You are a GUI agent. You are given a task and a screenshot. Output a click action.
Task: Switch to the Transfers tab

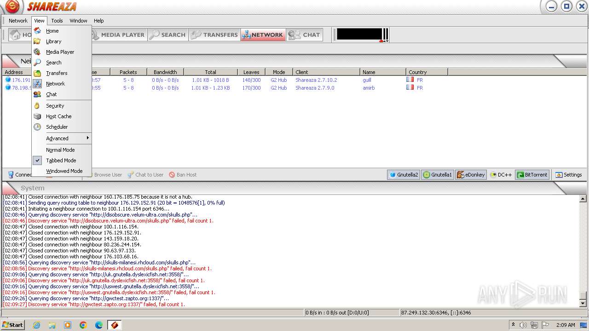pos(214,35)
